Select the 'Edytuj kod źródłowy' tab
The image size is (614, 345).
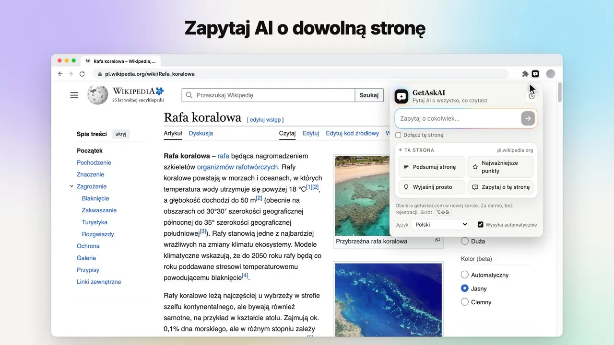tap(353, 133)
